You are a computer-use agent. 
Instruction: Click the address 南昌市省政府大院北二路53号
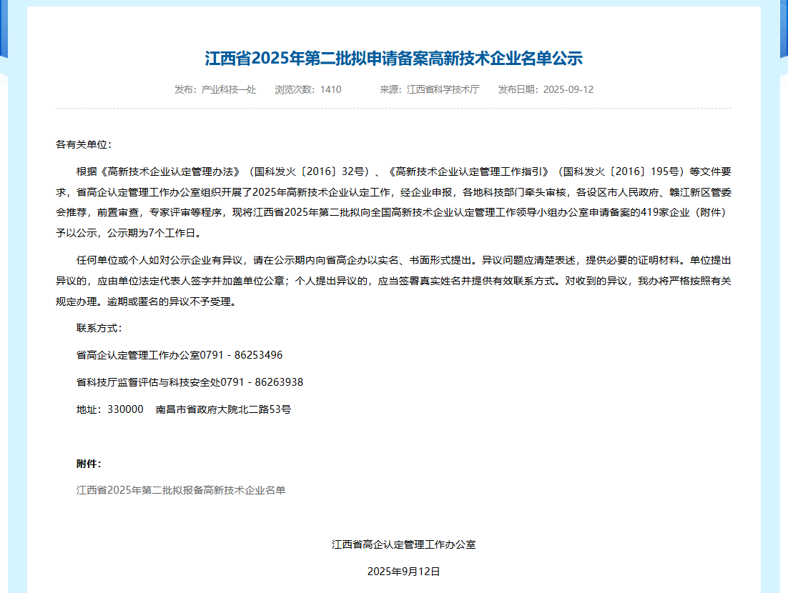coord(223,409)
